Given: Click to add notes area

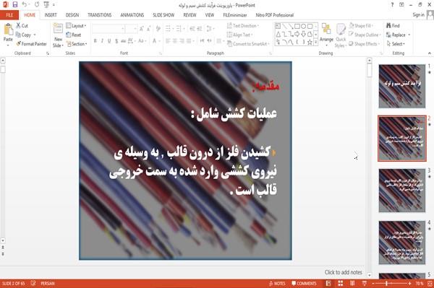Looking at the screenshot, I should pos(343,272).
